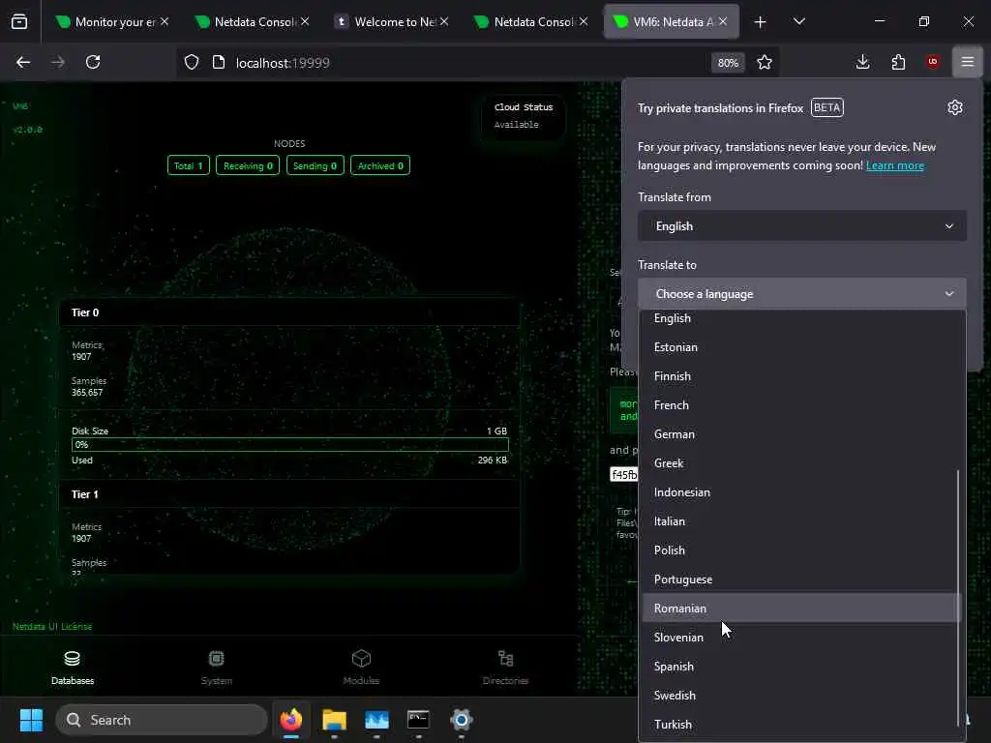Open the gear settings app in taskbar
The image size is (991, 743).
click(x=462, y=720)
